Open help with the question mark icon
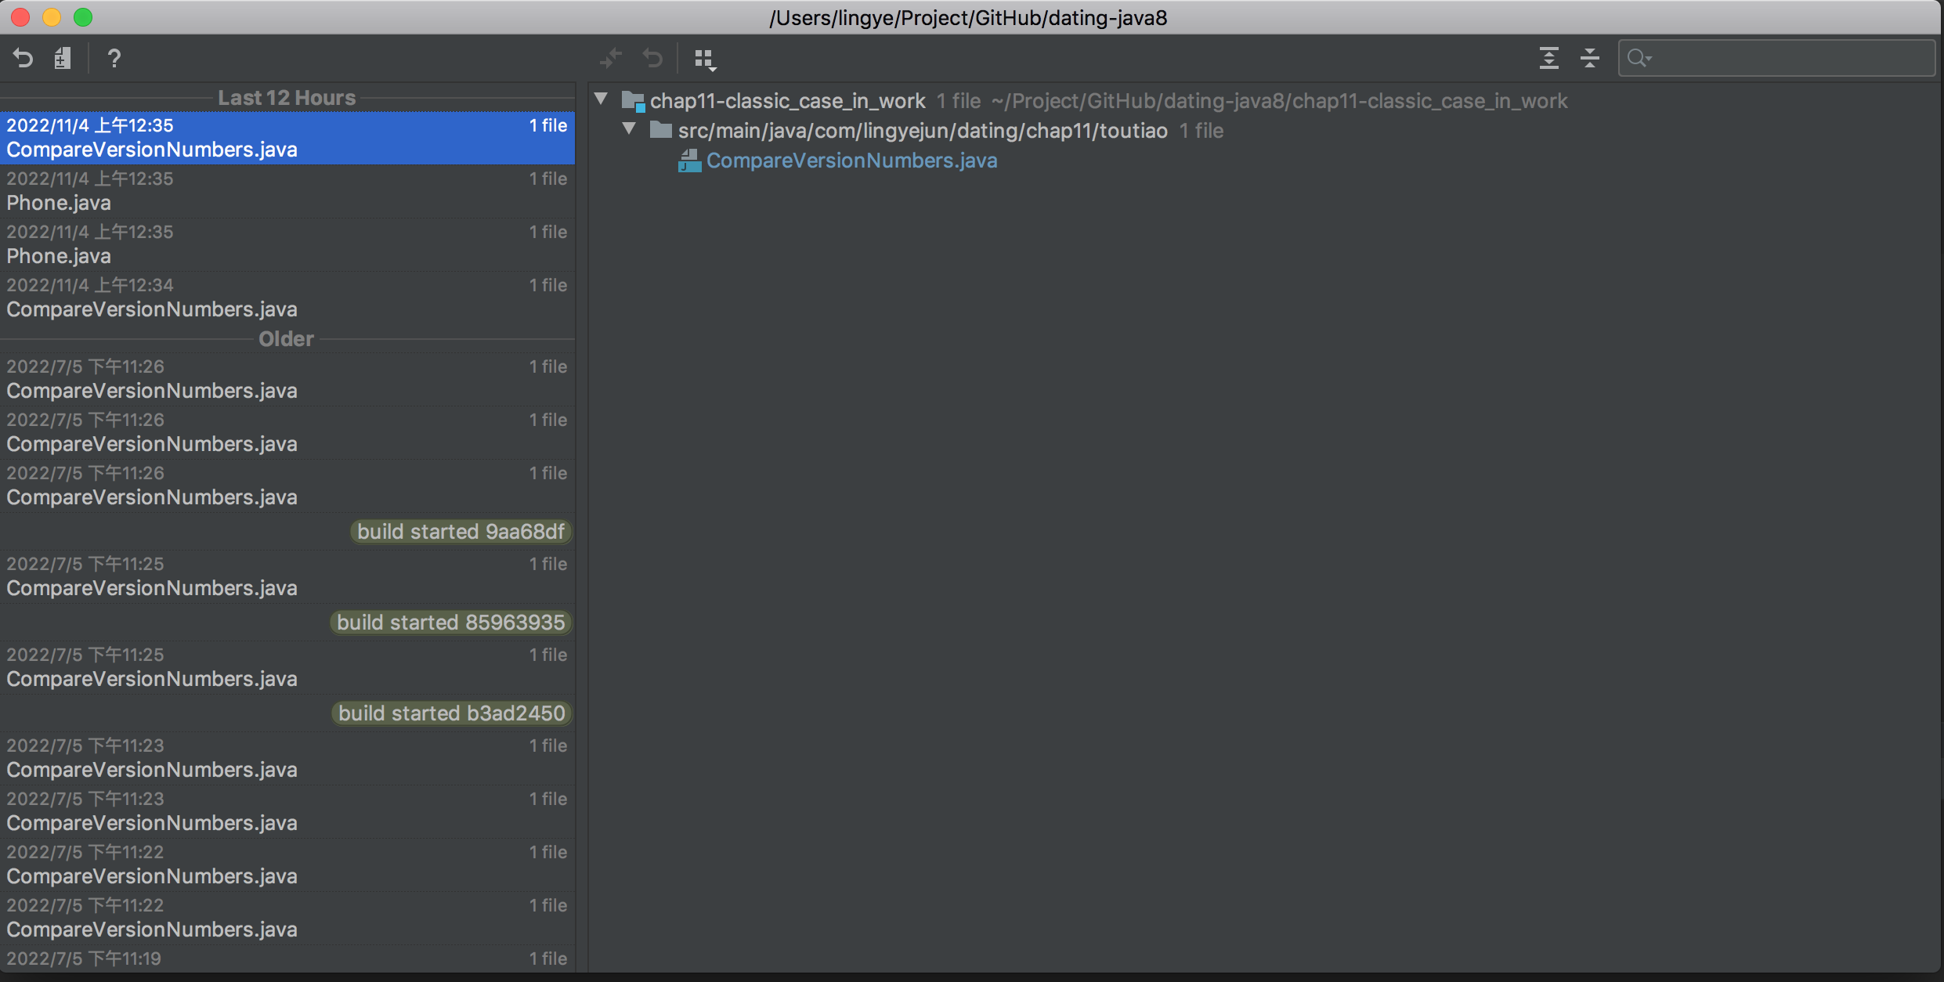Screen dimensions: 1944x982 tap(114, 59)
